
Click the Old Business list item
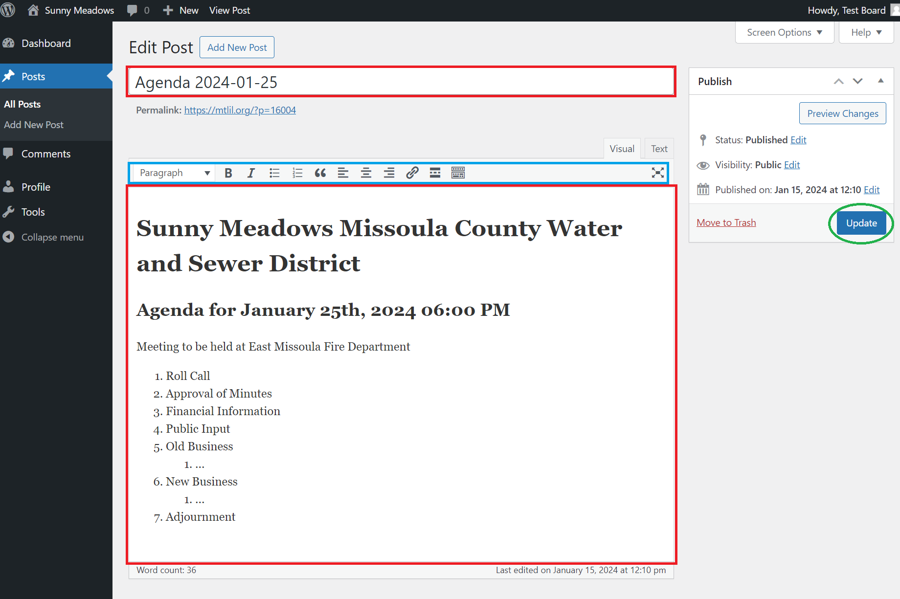[x=200, y=446]
